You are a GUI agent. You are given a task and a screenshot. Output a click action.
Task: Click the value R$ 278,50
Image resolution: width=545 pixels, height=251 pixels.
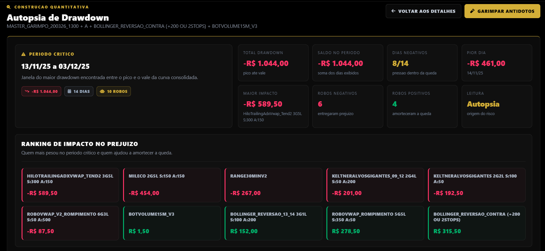tap(346, 231)
